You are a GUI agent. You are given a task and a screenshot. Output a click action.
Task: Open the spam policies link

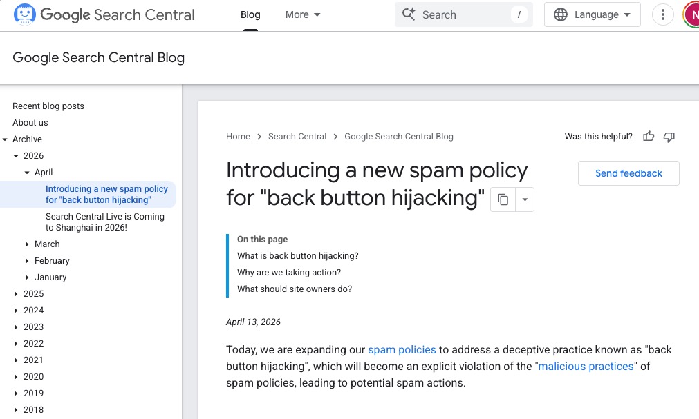[x=402, y=350]
